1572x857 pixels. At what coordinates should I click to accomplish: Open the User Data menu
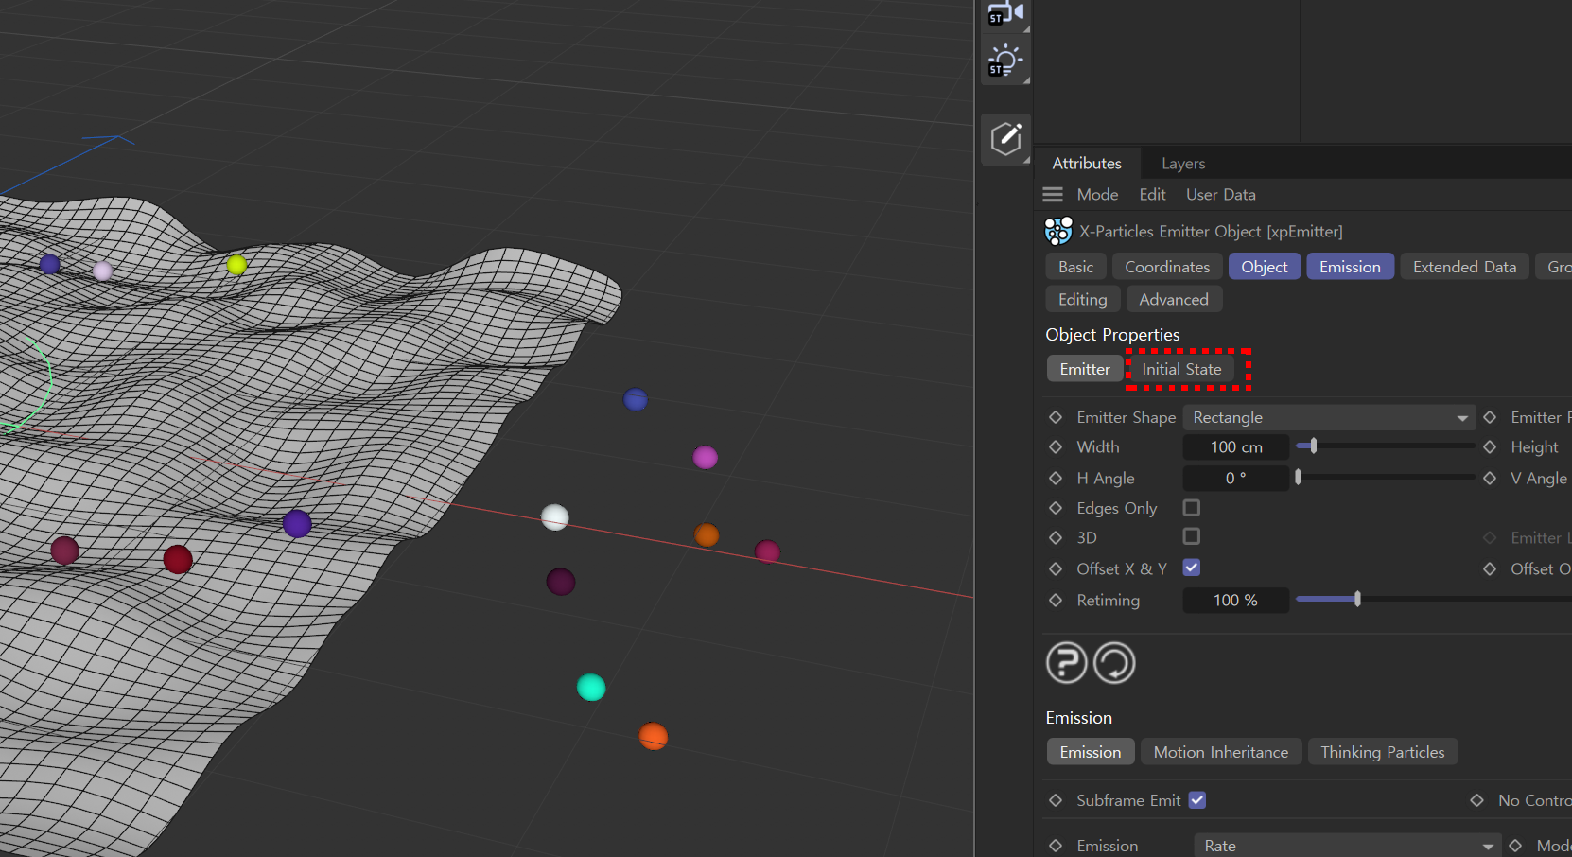(1221, 194)
